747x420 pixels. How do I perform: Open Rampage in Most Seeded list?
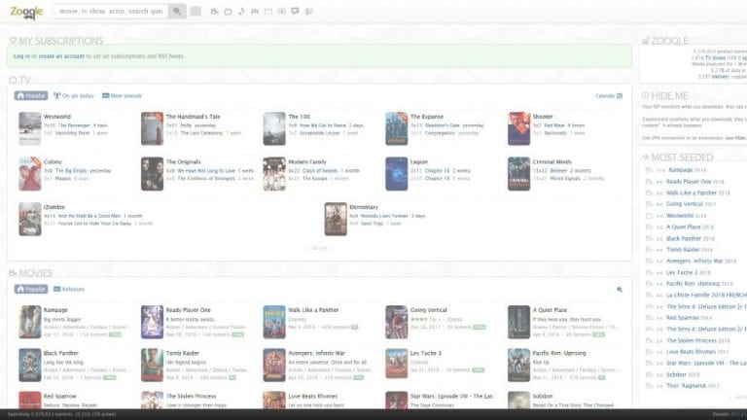681,169
